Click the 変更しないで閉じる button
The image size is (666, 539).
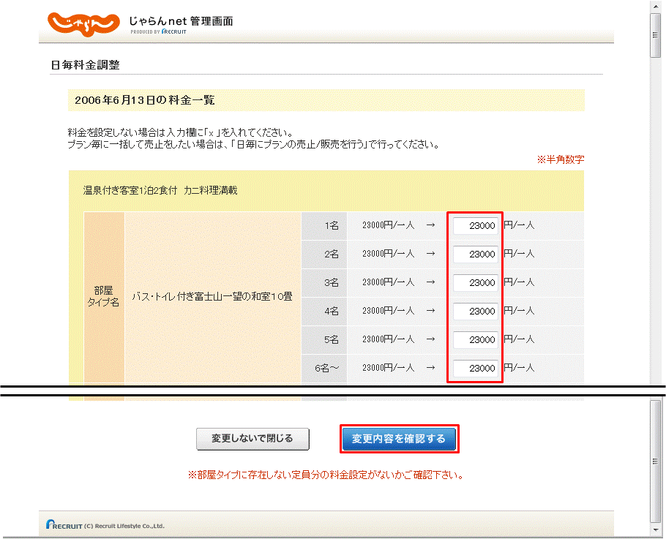(x=252, y=439)
